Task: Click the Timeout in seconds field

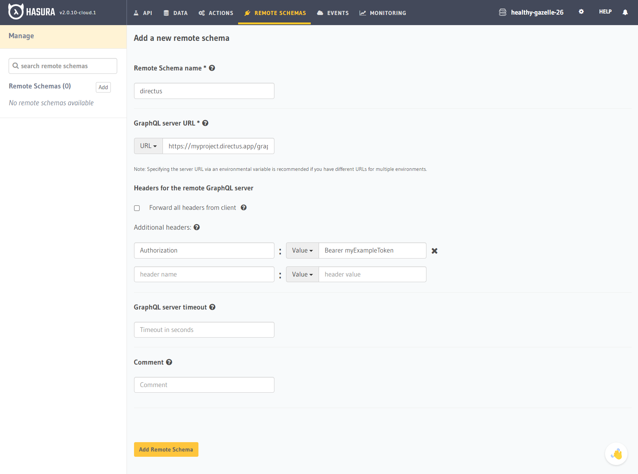Action: (x=204, y=330)
